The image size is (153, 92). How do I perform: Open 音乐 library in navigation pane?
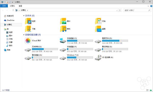click(x=11, y=45)
